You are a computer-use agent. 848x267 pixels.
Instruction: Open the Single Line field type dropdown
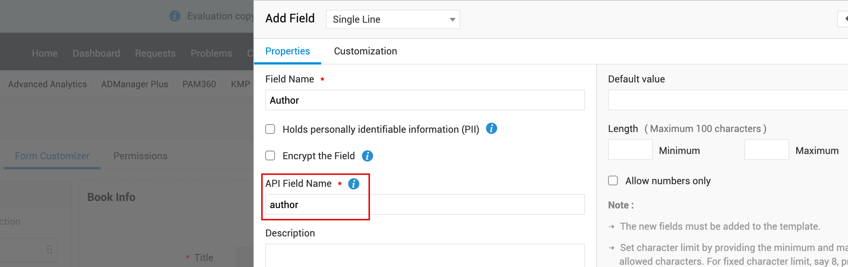(x=393, y=19)
